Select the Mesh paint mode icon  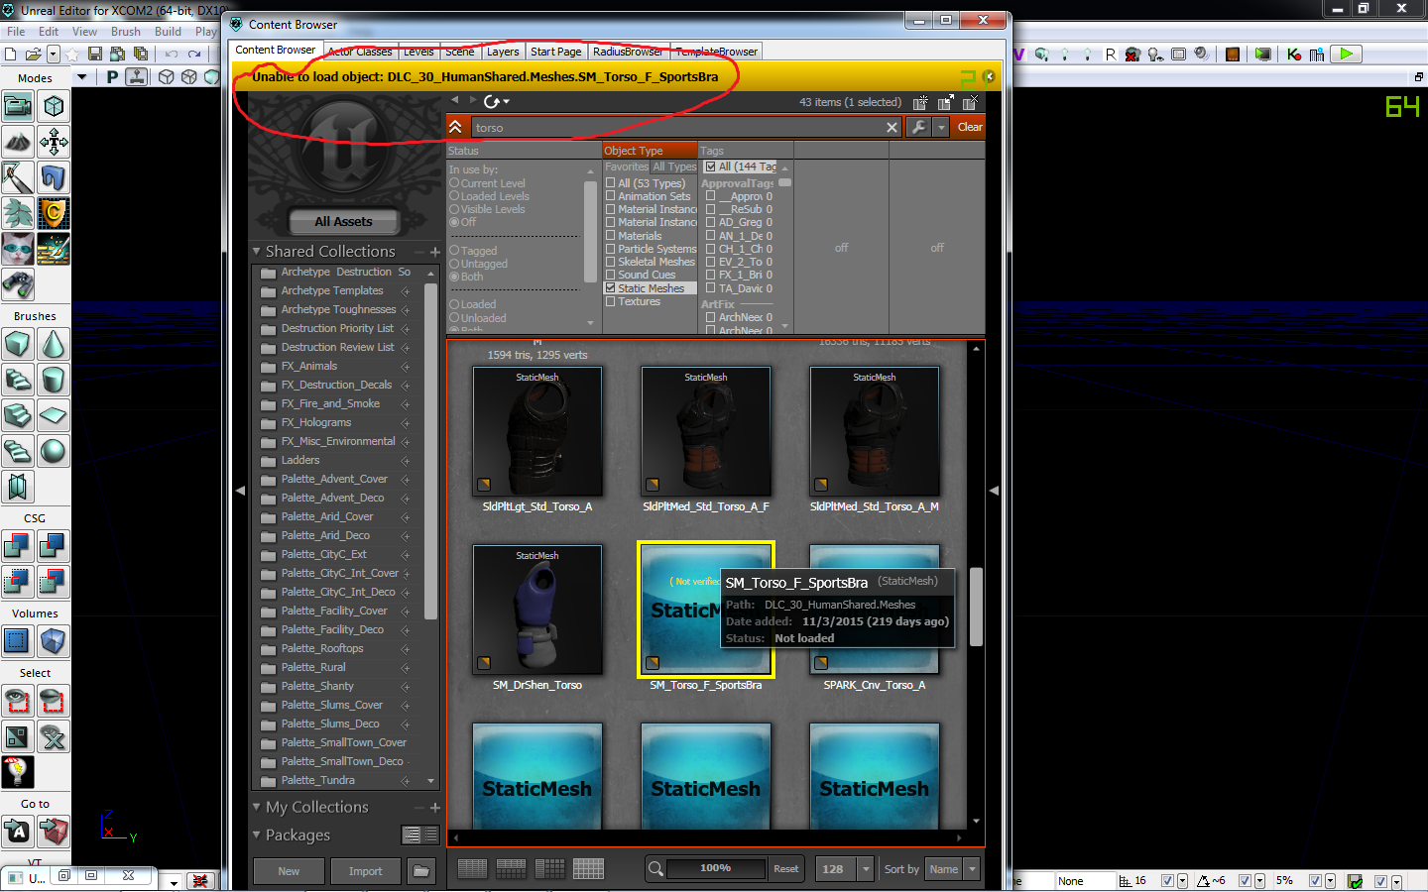click(x=18, y=177)
